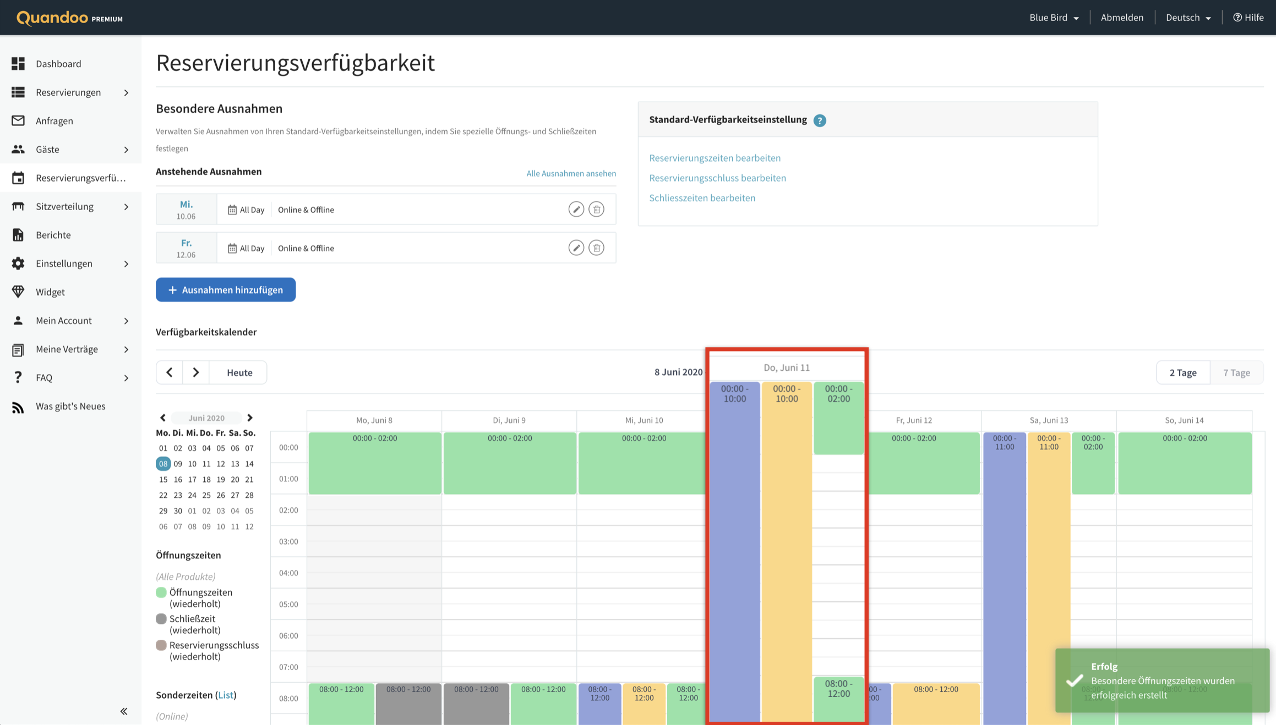This screenshot has height=725, width=1276.
Task: Go to next calendar period
Action: coord(196,372)
